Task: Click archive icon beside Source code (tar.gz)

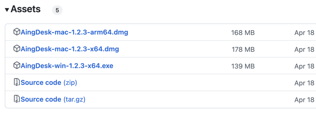Action: click(x=17, y=99)
